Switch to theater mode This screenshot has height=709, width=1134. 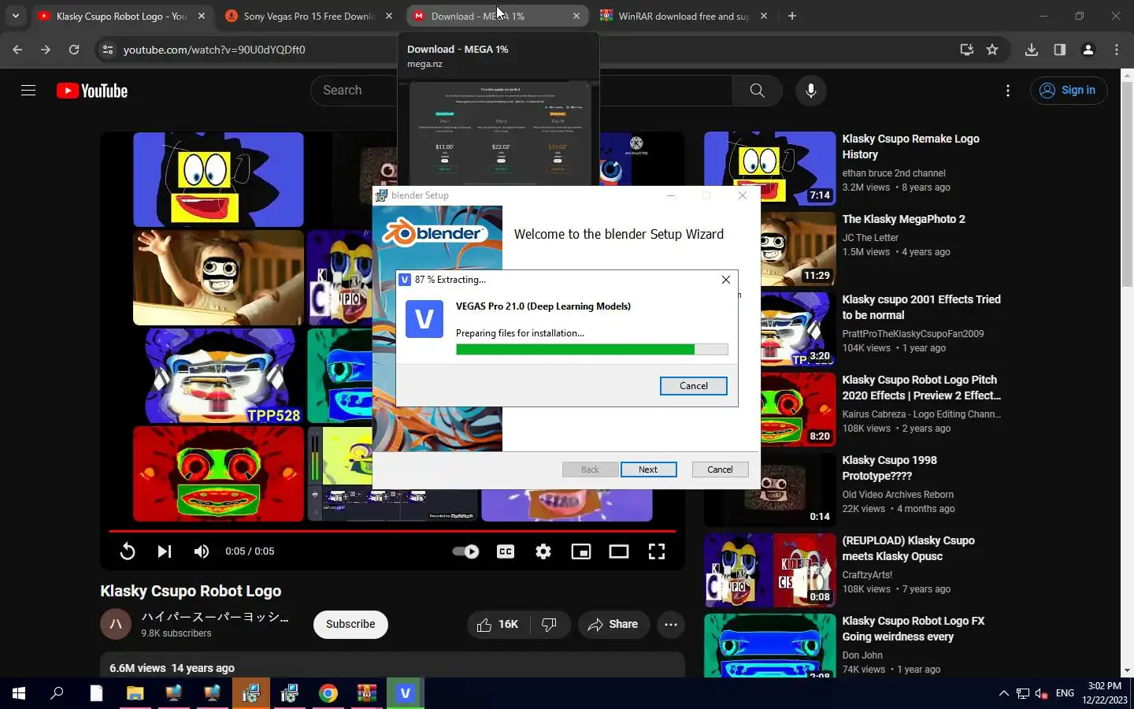click(619, 551)
